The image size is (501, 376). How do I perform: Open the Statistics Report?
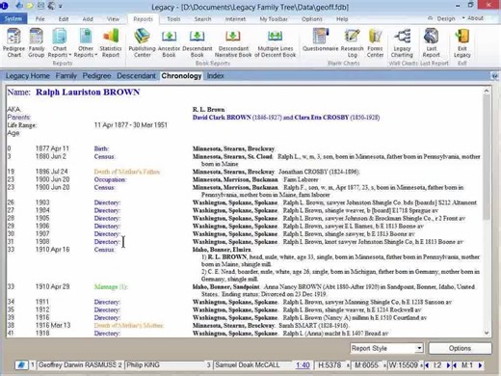click(111, 43)
